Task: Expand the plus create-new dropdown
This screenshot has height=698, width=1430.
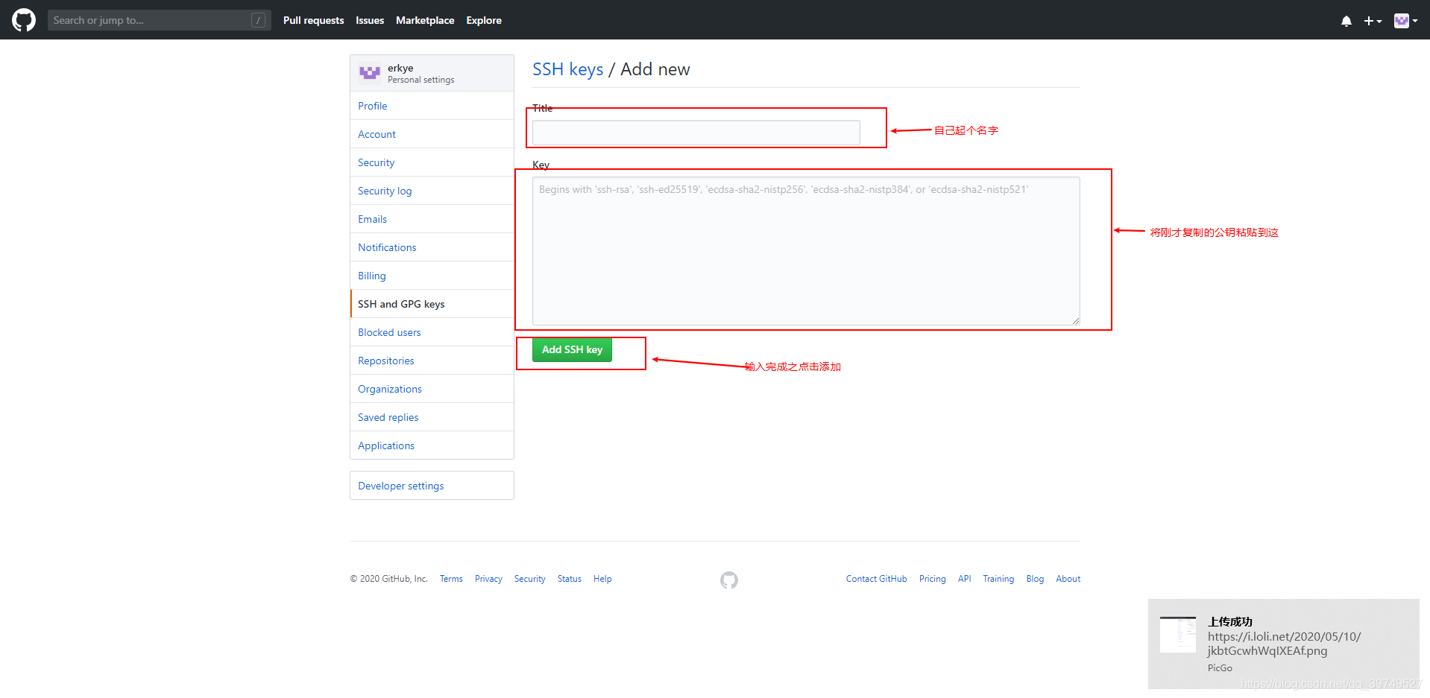Action: [1373, 21]
